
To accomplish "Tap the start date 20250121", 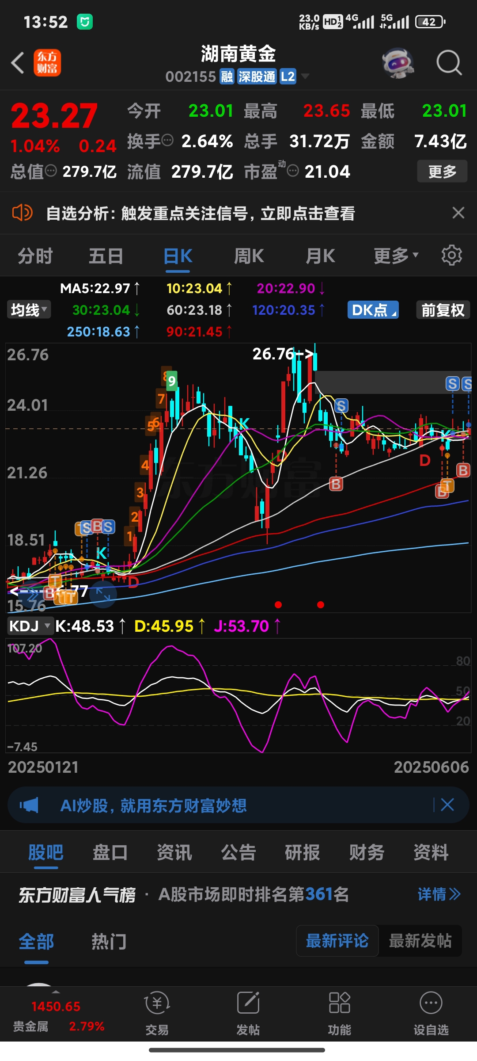I will [x=43, y=767].
